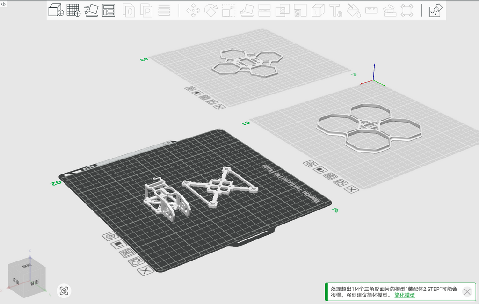The height and width of the screenshot is (304, 479).
Task: Open the Assembly view puzzle icon
Action: point(435,10)
